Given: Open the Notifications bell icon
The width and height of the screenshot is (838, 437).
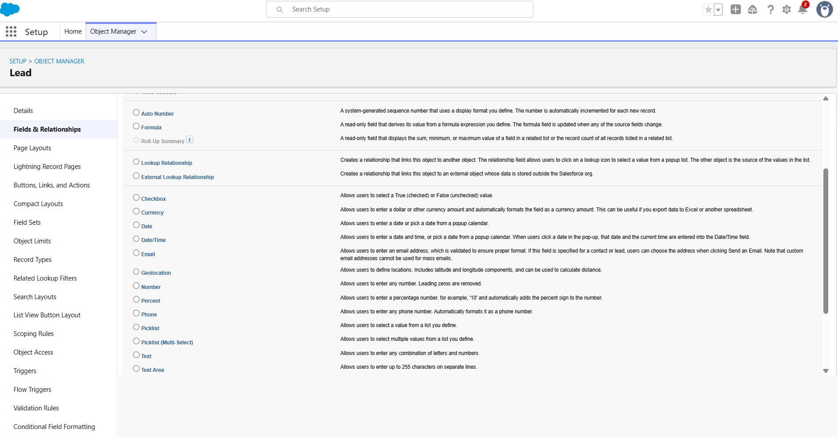Looking at the screenshot, I should (803, 9).
